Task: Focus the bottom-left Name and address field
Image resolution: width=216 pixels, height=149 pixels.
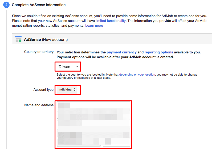Action: [x=79, y=142]
